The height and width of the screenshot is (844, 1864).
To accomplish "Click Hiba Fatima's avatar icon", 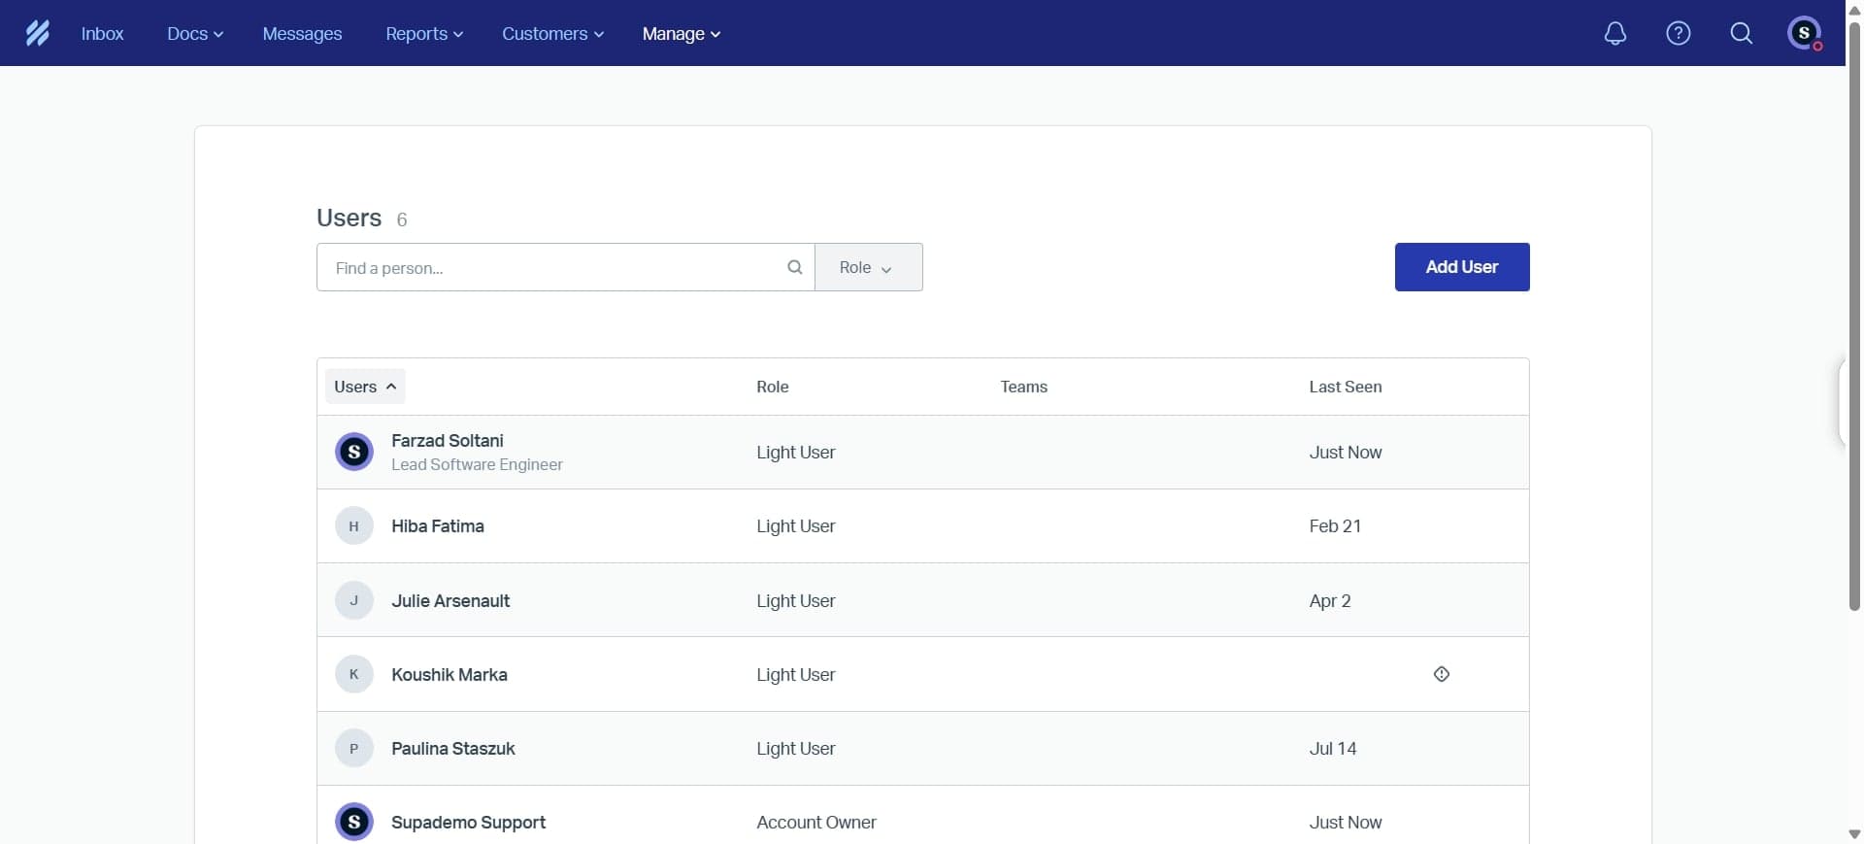I will 353,526.
